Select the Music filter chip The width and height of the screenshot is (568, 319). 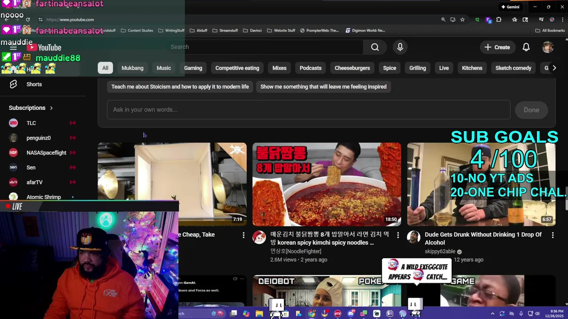pos(164,68)
